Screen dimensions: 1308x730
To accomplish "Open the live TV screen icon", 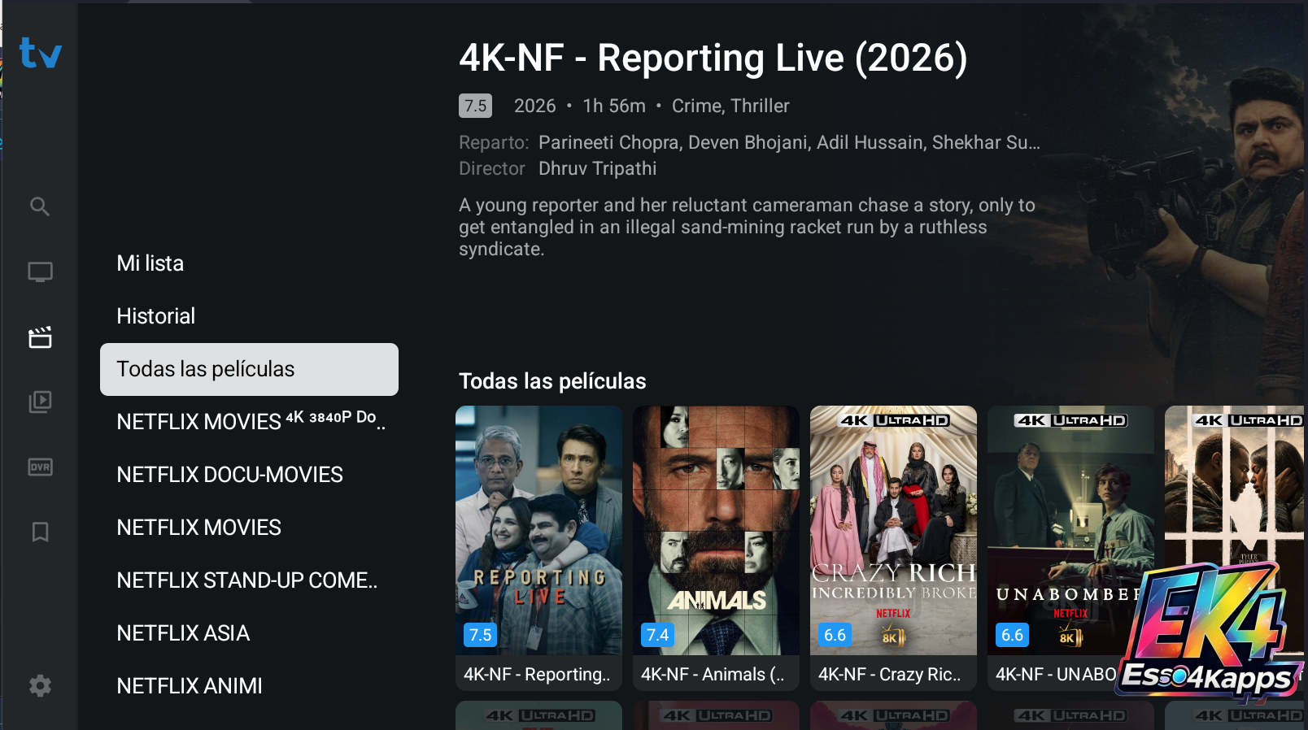I will [x=40, y=272].
